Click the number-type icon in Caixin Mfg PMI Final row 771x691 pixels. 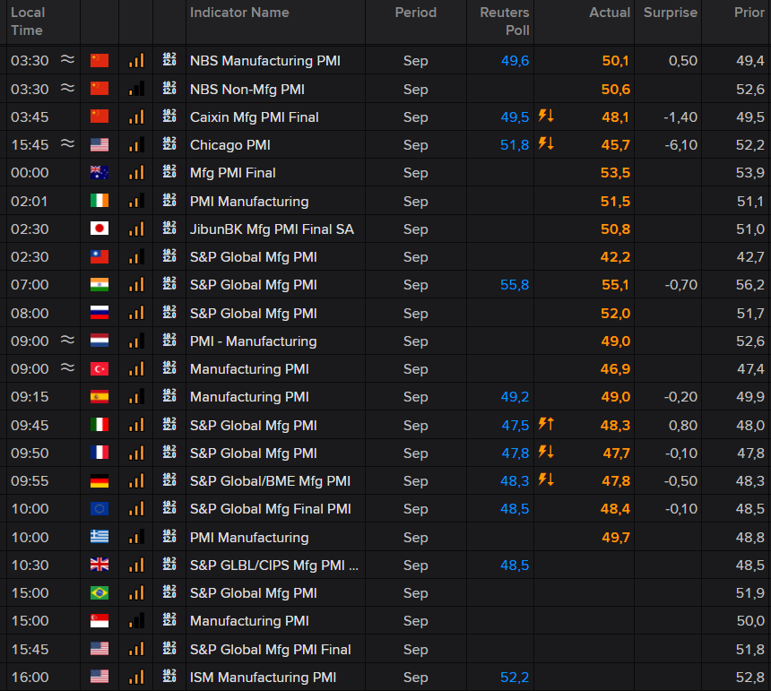point(169,116)
